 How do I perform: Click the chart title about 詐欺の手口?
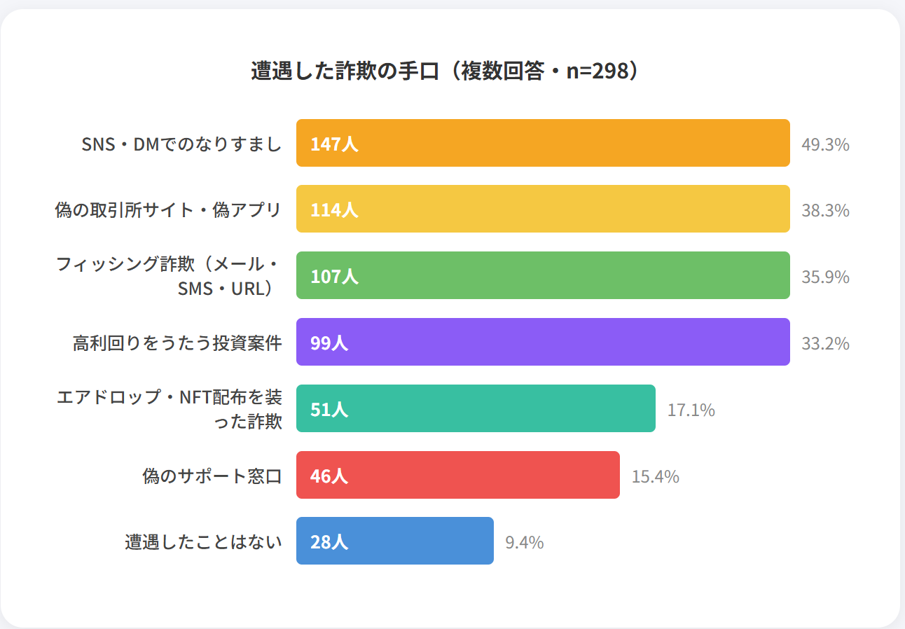click(445, 71)
